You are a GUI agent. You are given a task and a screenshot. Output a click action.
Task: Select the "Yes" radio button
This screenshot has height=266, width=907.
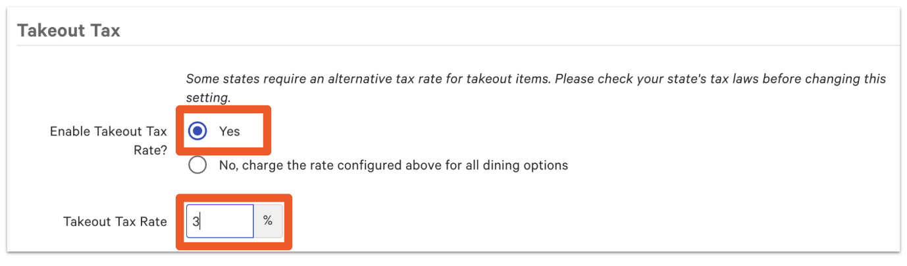pos(197,131)
